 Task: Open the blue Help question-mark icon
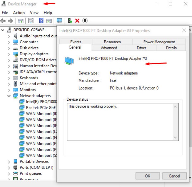pyautogui.click(x=41, y=21)
